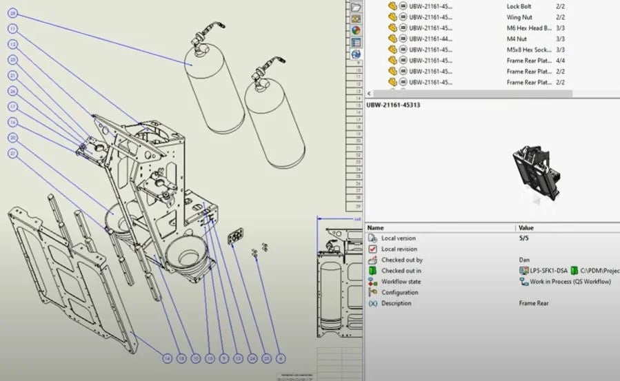This screenshot has width=620, height=381.
Task: Click the part icon on the Lock Bolt row
Action: [392, 6]
